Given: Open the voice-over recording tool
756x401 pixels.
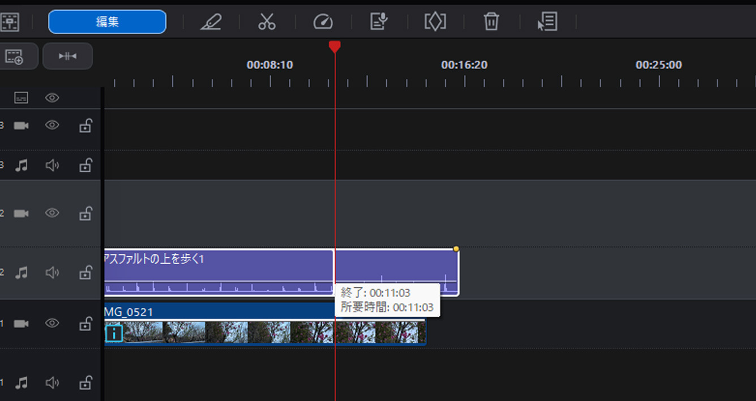Looking at the screenshot, I should pyautogui.click(x=379, y=22).
